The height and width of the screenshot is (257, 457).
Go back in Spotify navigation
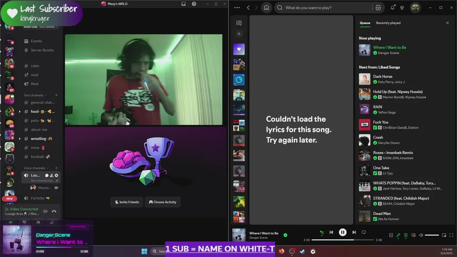click(x=248, y=7)
